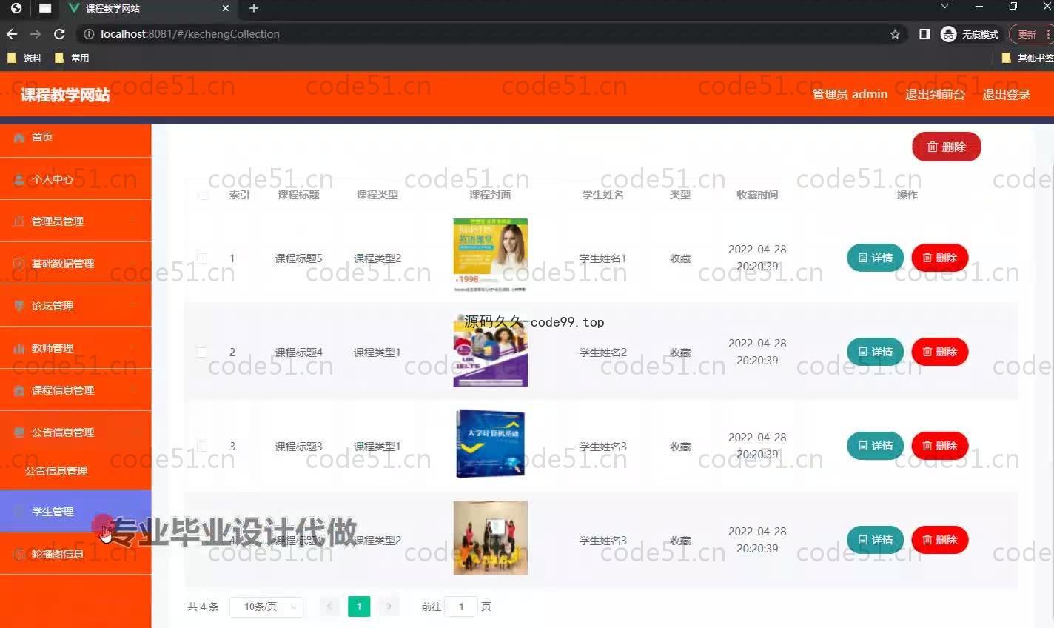Click the 前往 page number input
The height and width of the screenshot is (628, 1054).
pos(461,607)
